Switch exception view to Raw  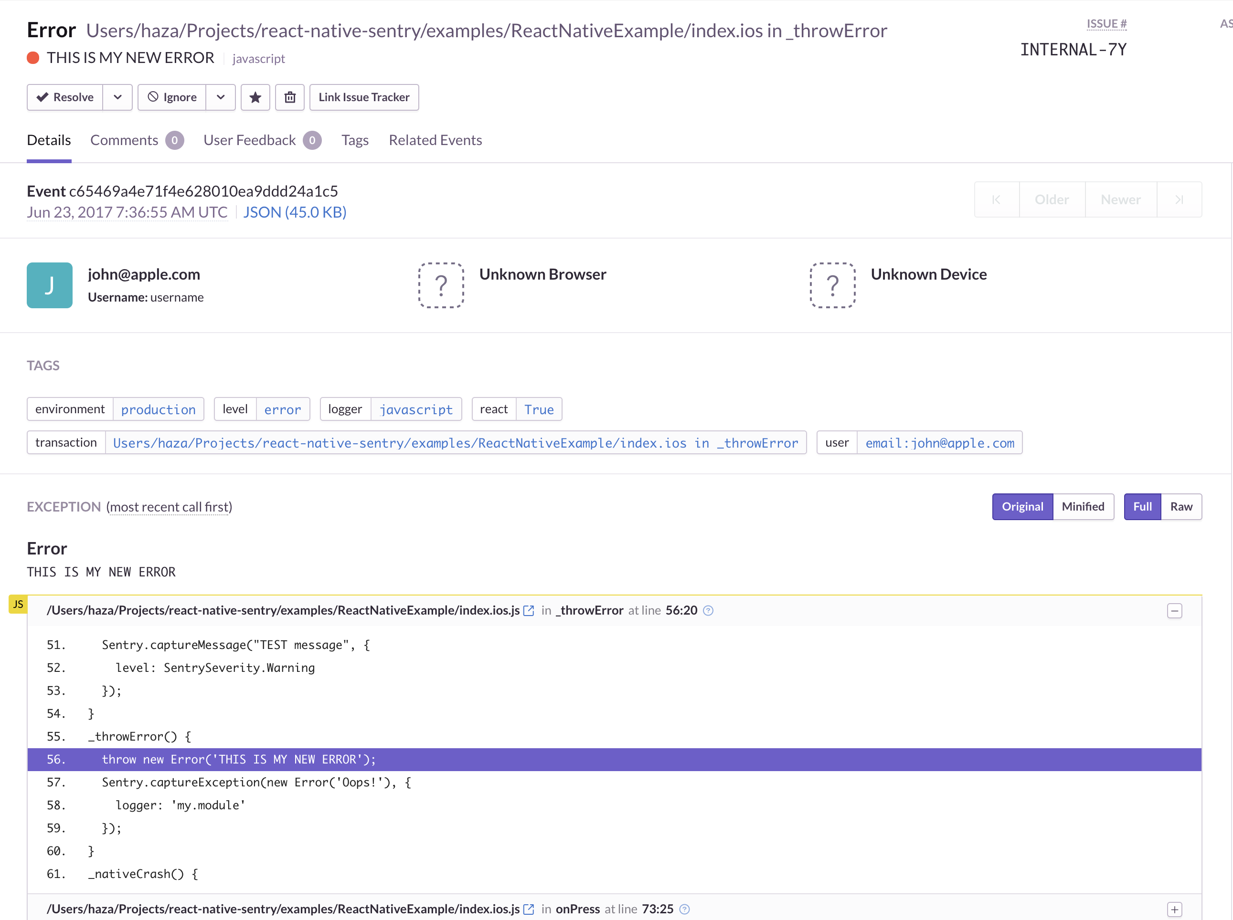pos(1181,507)
